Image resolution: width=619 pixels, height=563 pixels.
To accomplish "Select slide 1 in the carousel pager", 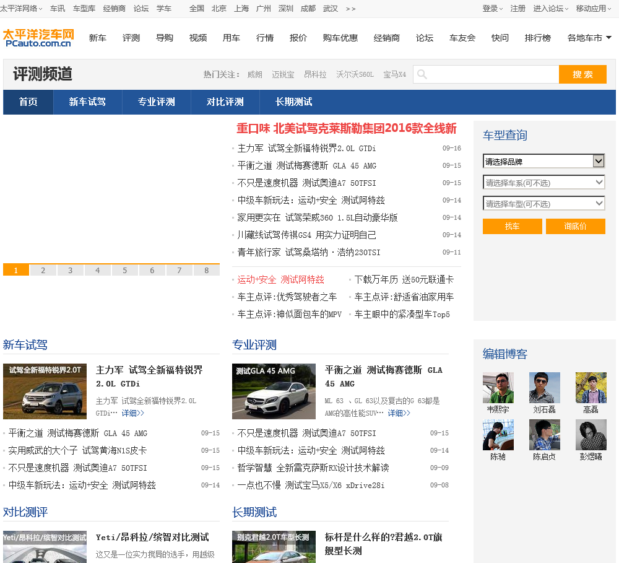I will point(16,270).
